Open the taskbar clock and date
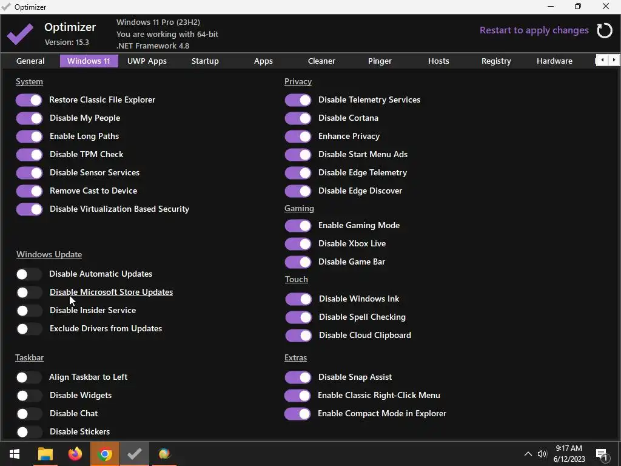This screenshot has width=621, height=466. point(569,454)
